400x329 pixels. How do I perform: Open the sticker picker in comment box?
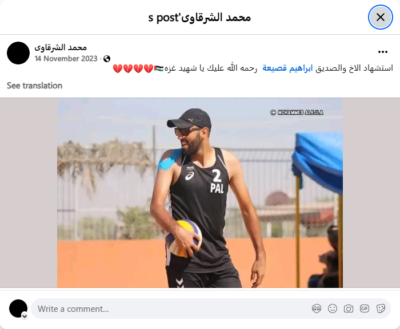click(x=381, y=308)
